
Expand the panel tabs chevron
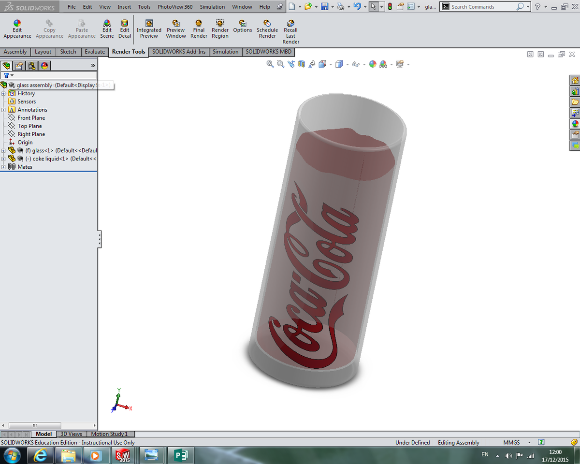93,66
